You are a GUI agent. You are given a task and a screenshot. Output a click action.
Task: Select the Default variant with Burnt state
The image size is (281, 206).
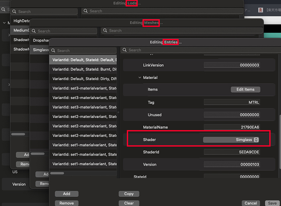click(x=84, y=69)
